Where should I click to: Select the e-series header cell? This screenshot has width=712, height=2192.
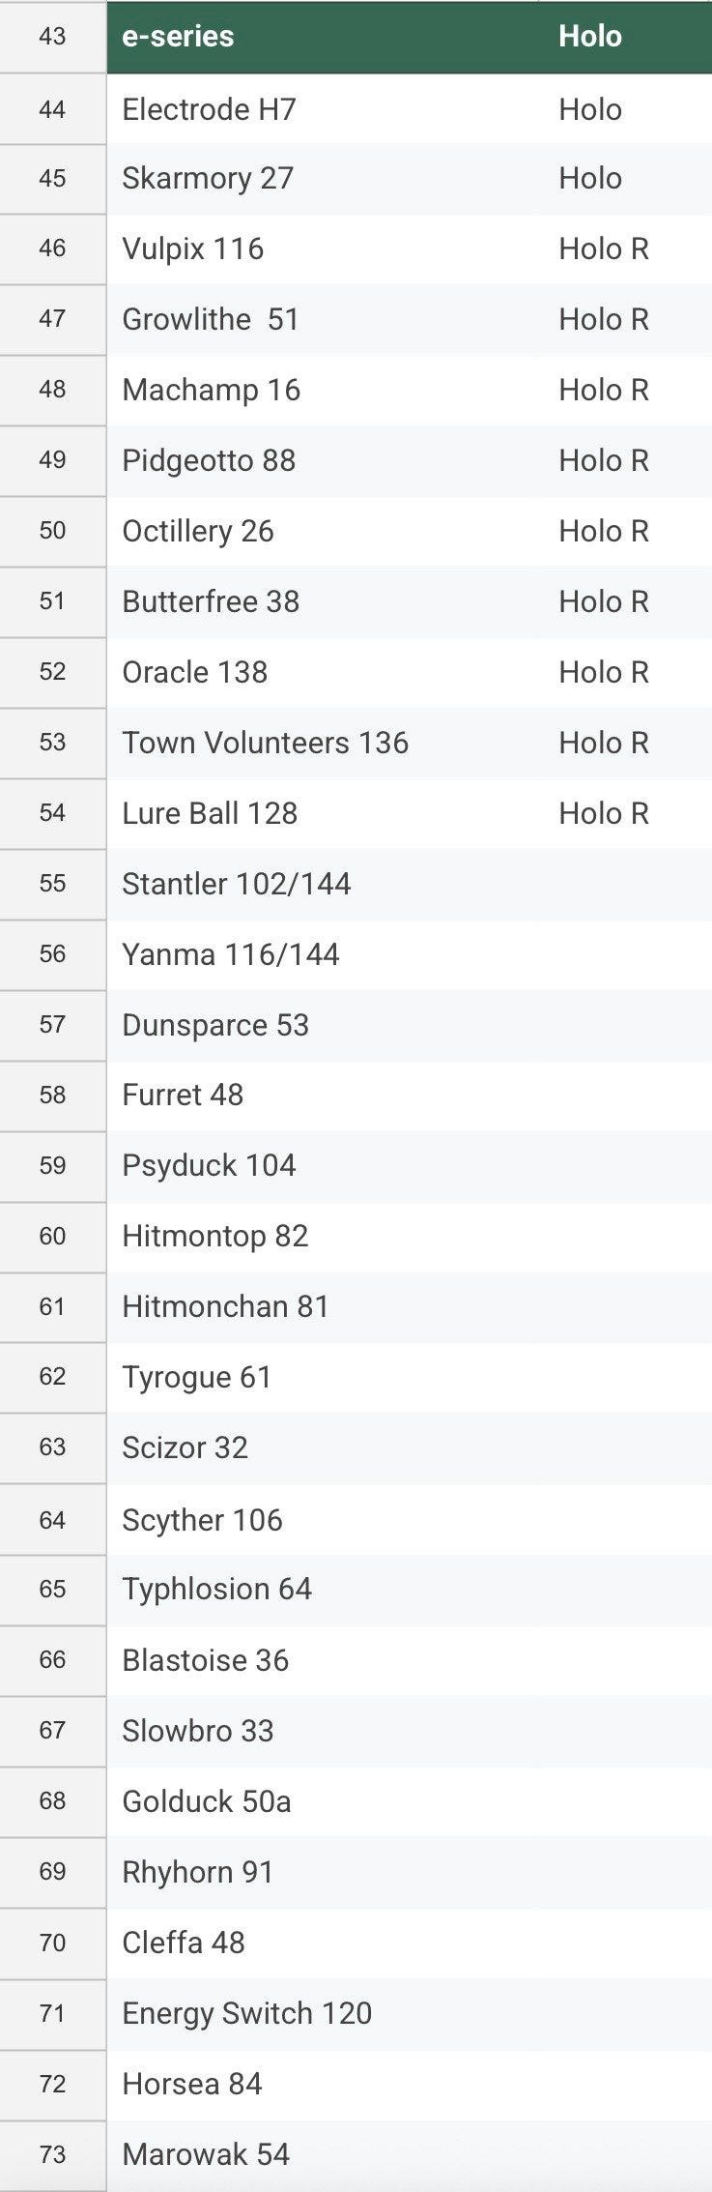click(x=327, y=37)
